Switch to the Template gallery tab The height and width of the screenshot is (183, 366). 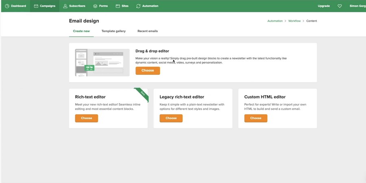tap(113, 31)
